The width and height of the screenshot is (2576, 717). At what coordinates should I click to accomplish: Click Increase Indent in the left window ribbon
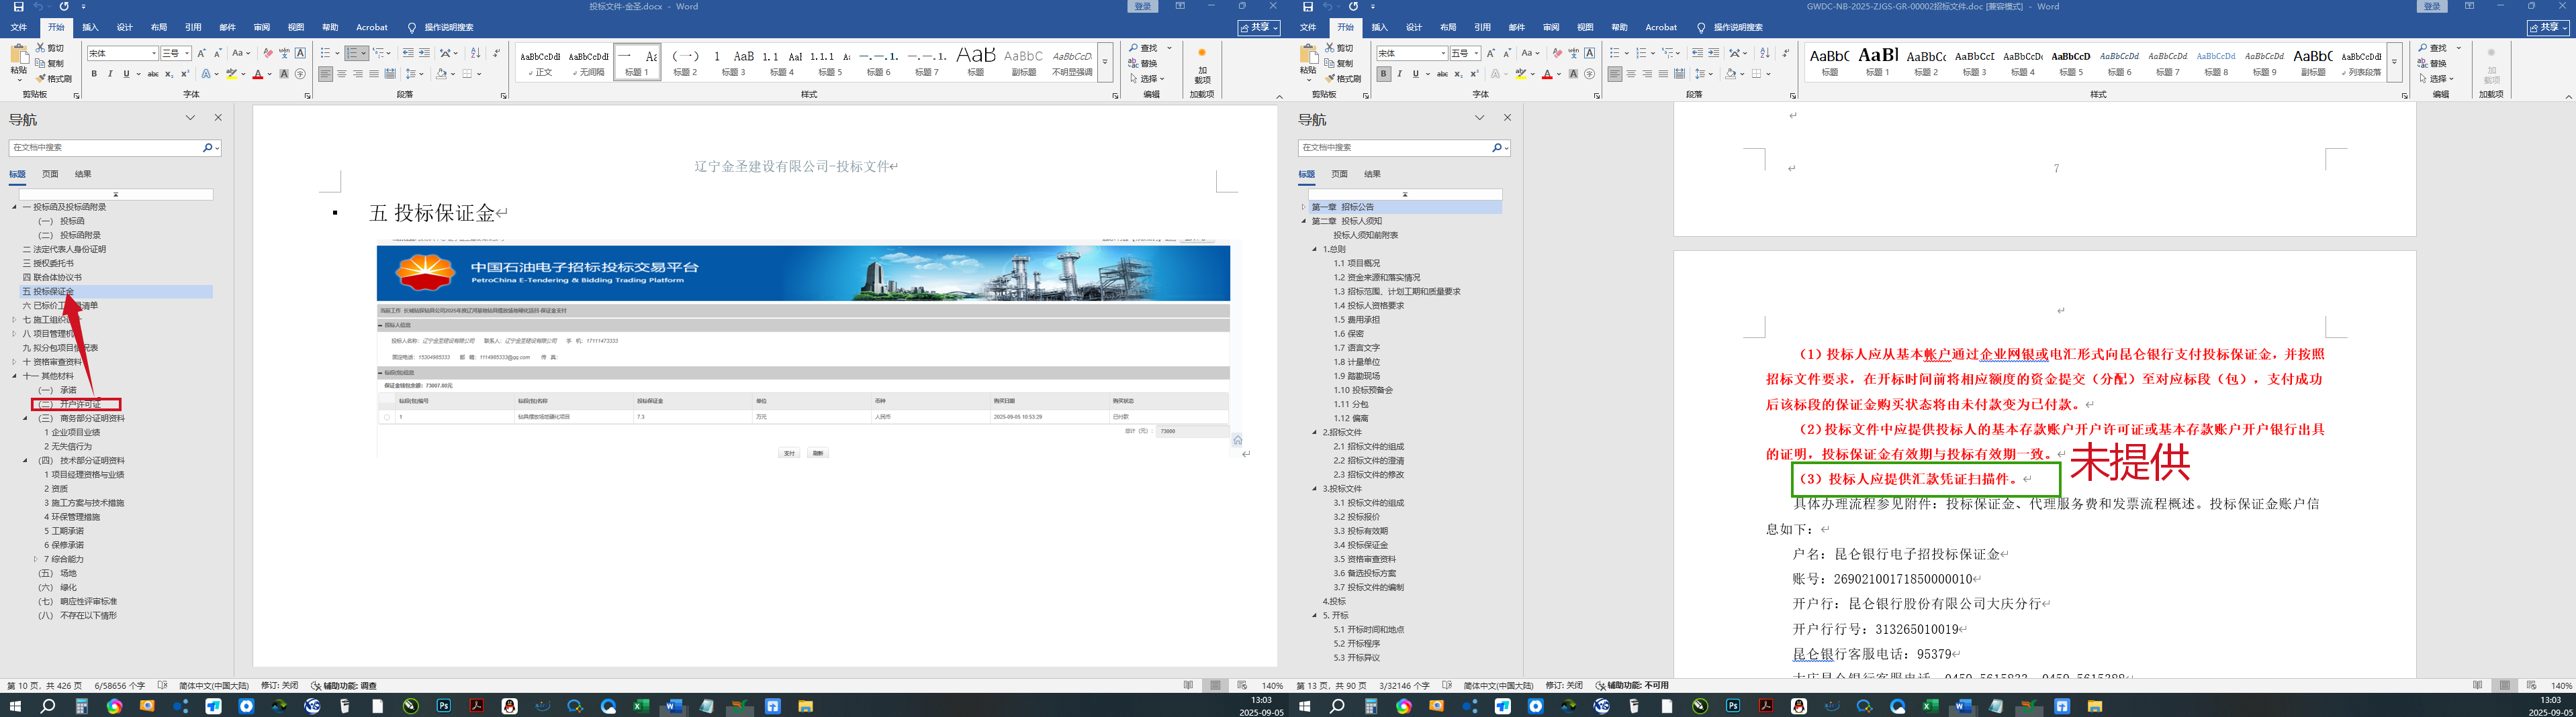click(424, 53)
